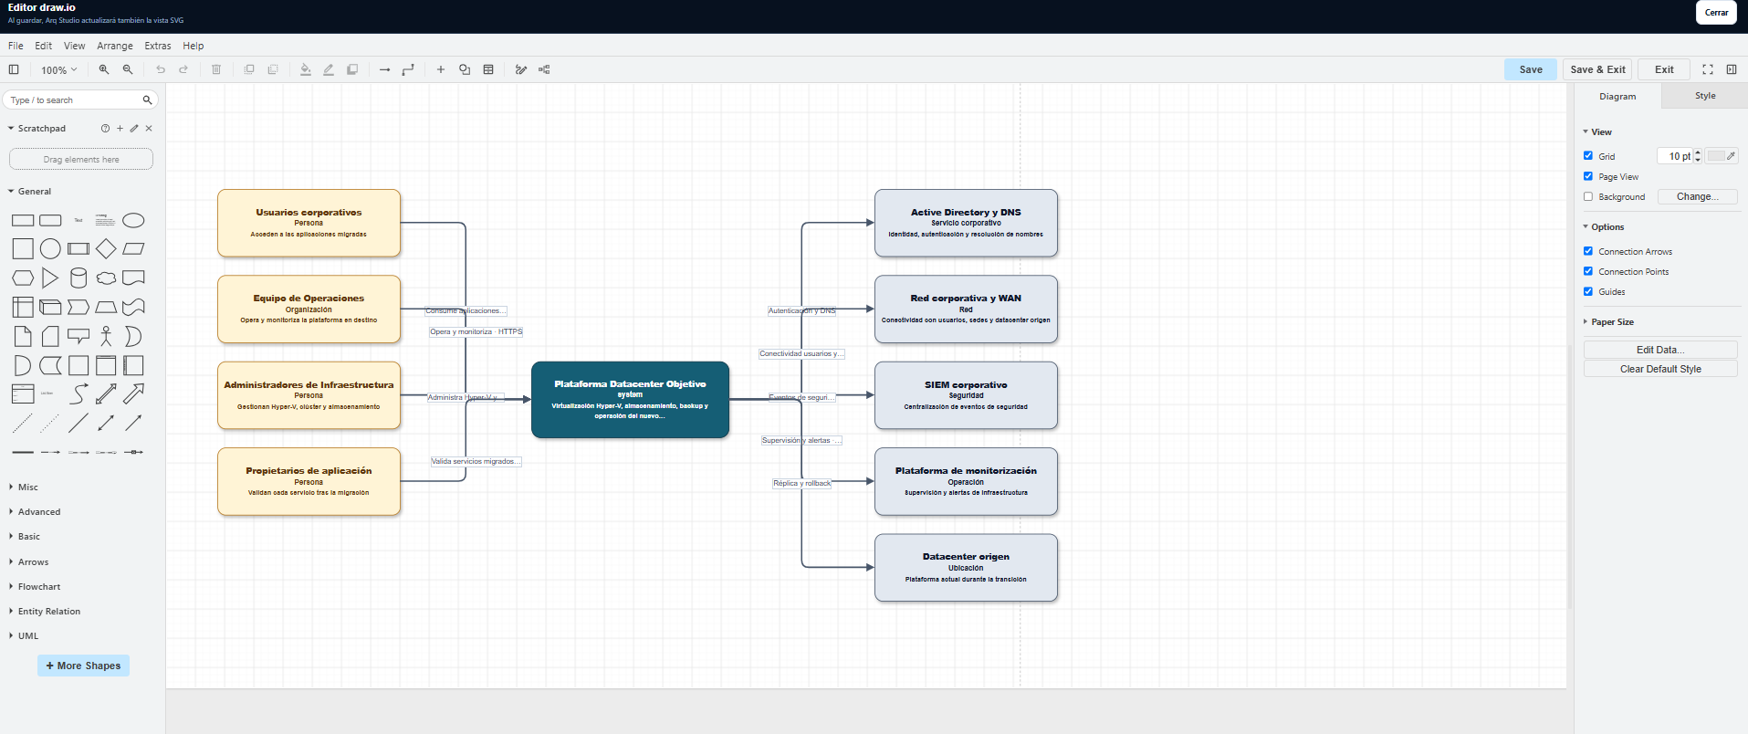
Task: Select the diamond shape in General palette
Action: pyautogui.click(x=106, y=248)
